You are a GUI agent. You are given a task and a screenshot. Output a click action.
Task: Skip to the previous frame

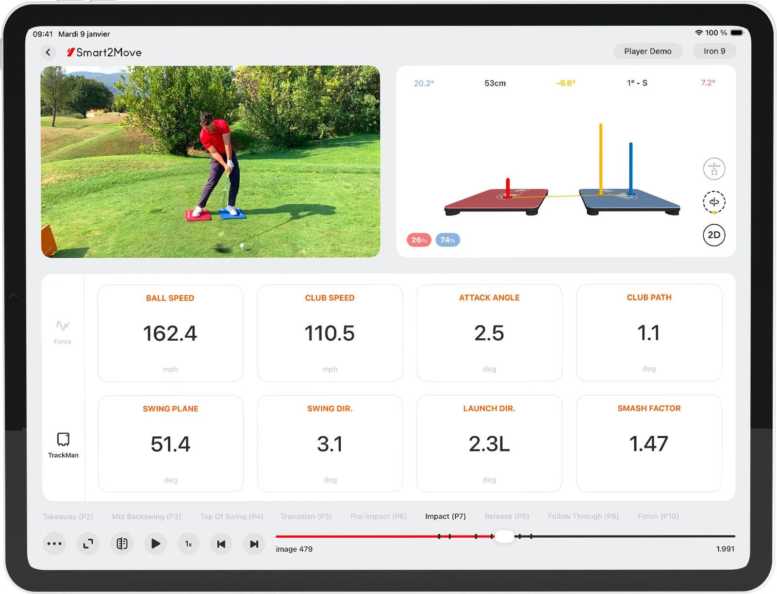221,544
